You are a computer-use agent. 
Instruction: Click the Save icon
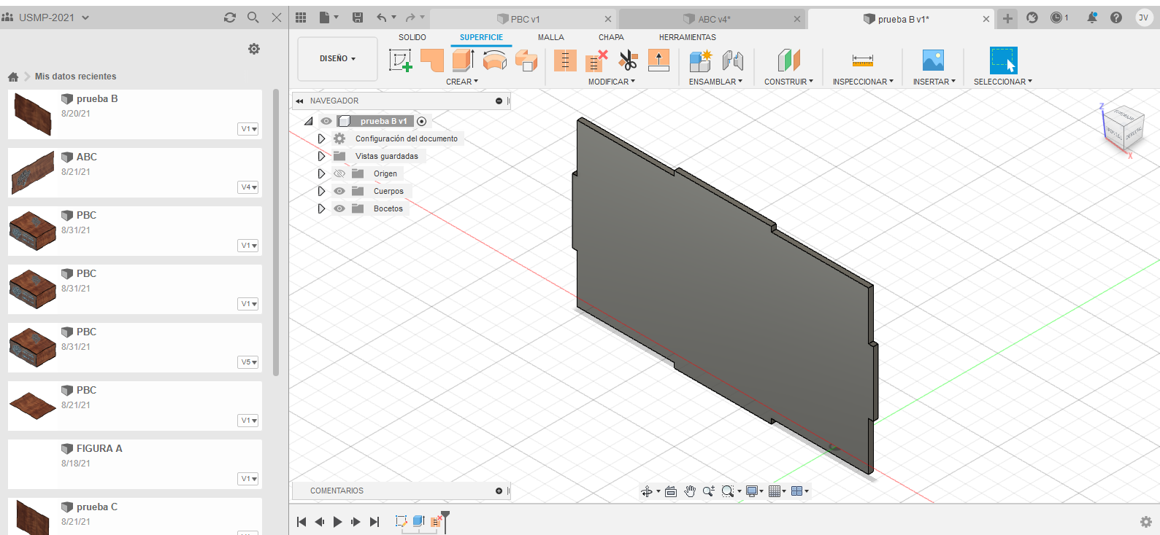(358, 17)
